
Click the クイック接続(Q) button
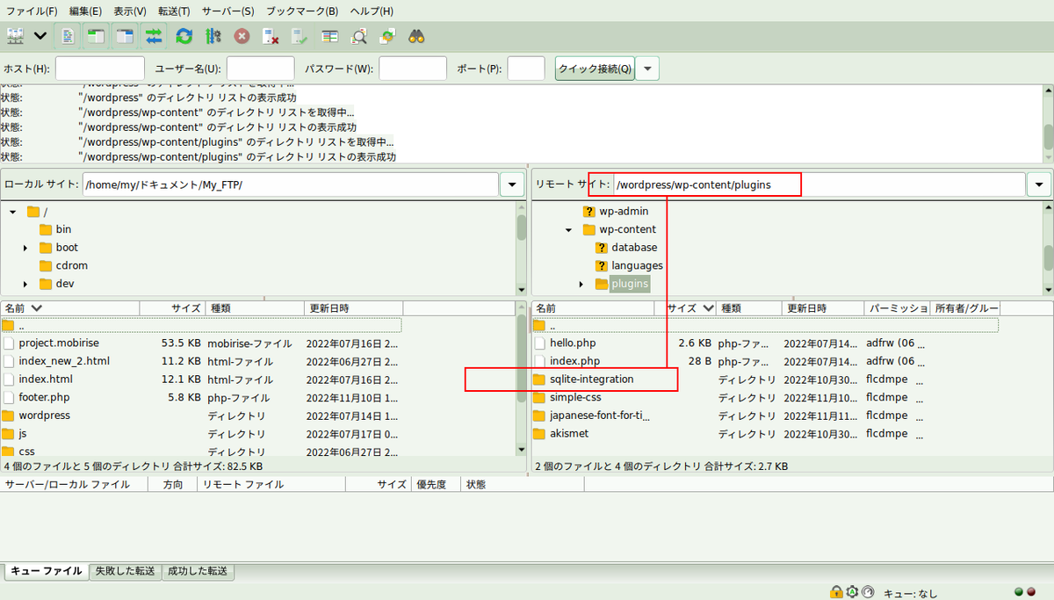595,69
